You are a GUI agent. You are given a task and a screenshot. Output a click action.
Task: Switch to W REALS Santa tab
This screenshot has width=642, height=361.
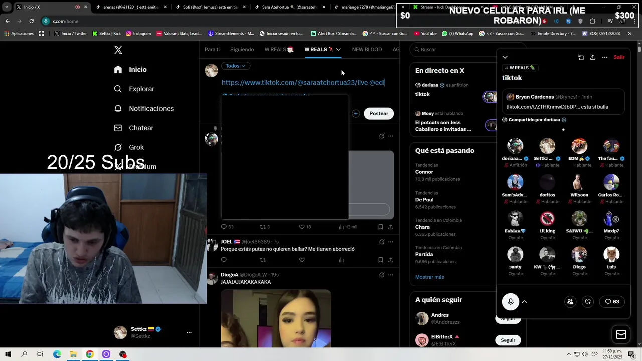[x=279, y=49]
